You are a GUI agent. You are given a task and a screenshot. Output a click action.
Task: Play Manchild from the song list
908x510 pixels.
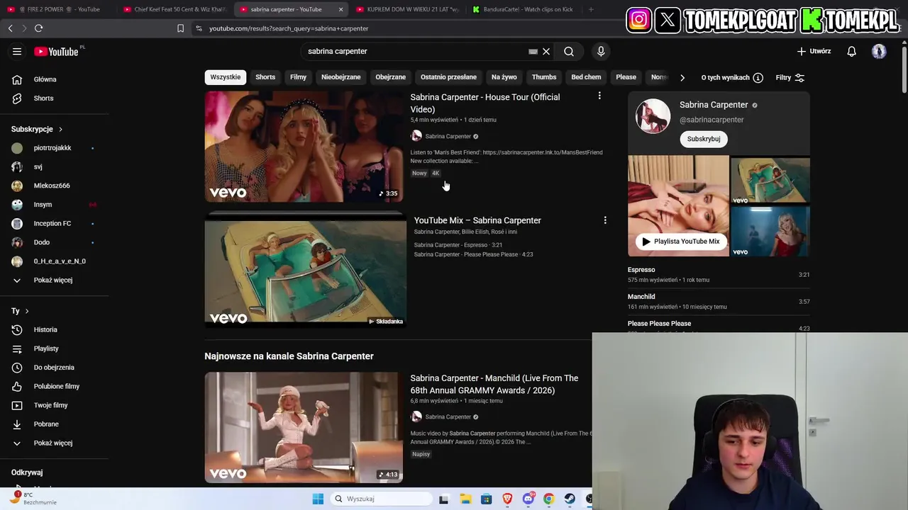click(x=719, y=301)
